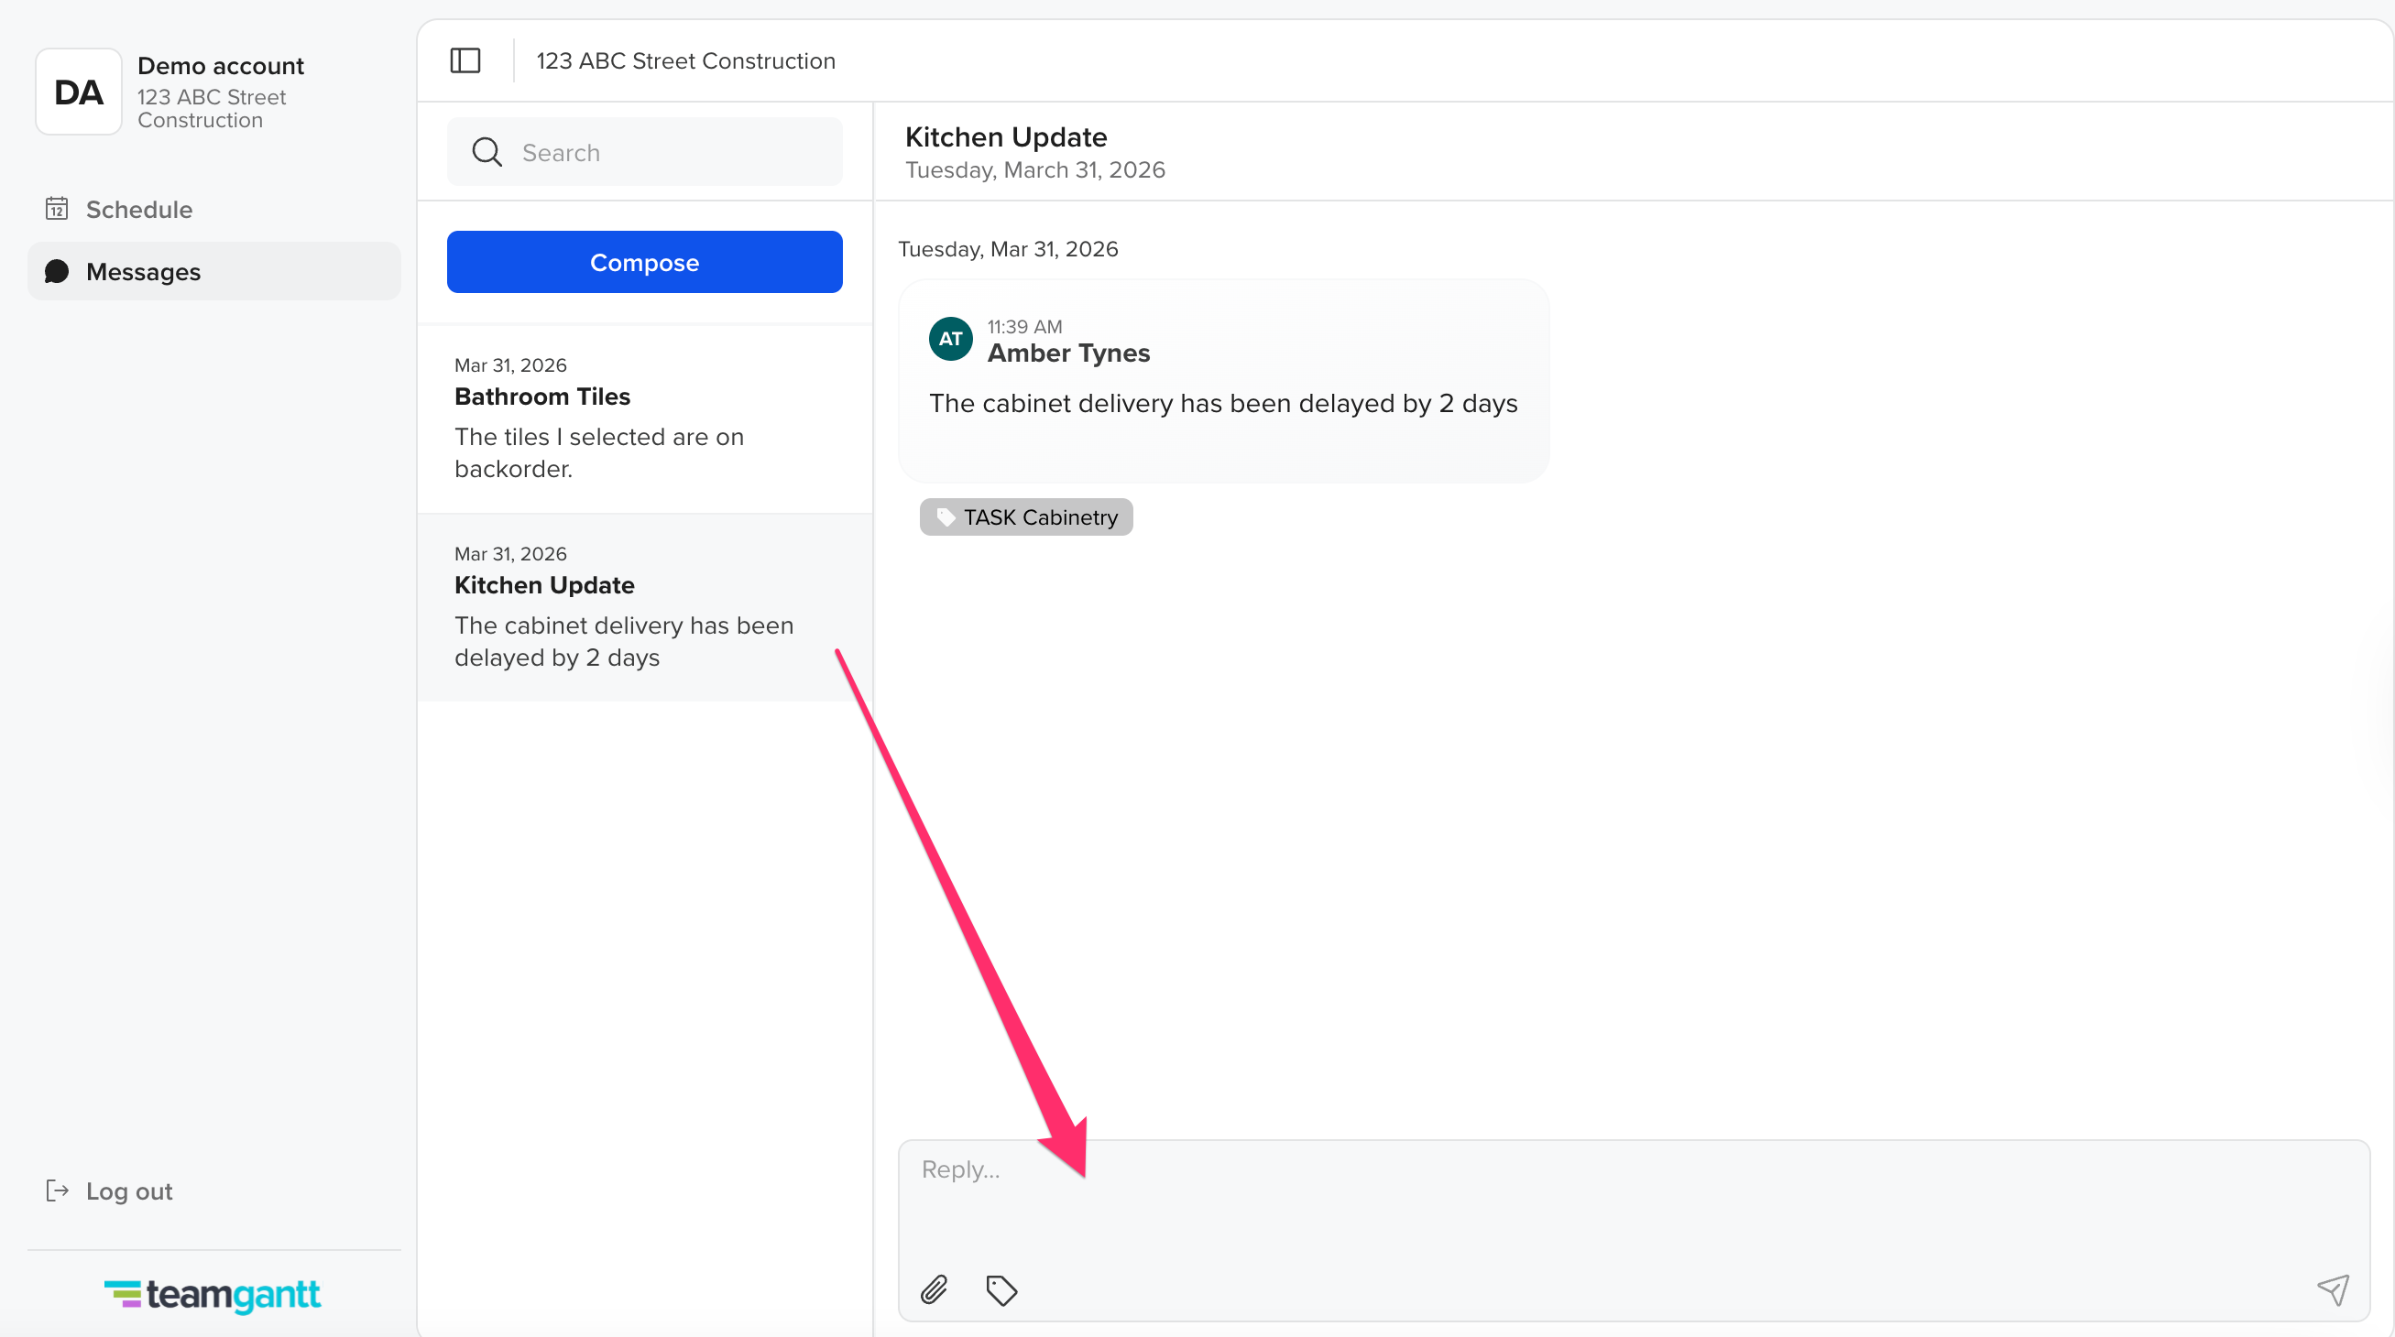The height and width of the screenshot is (1337, 2395).
Task: Click Amber Tynes' AT avatar
Action: coord(950,339)
